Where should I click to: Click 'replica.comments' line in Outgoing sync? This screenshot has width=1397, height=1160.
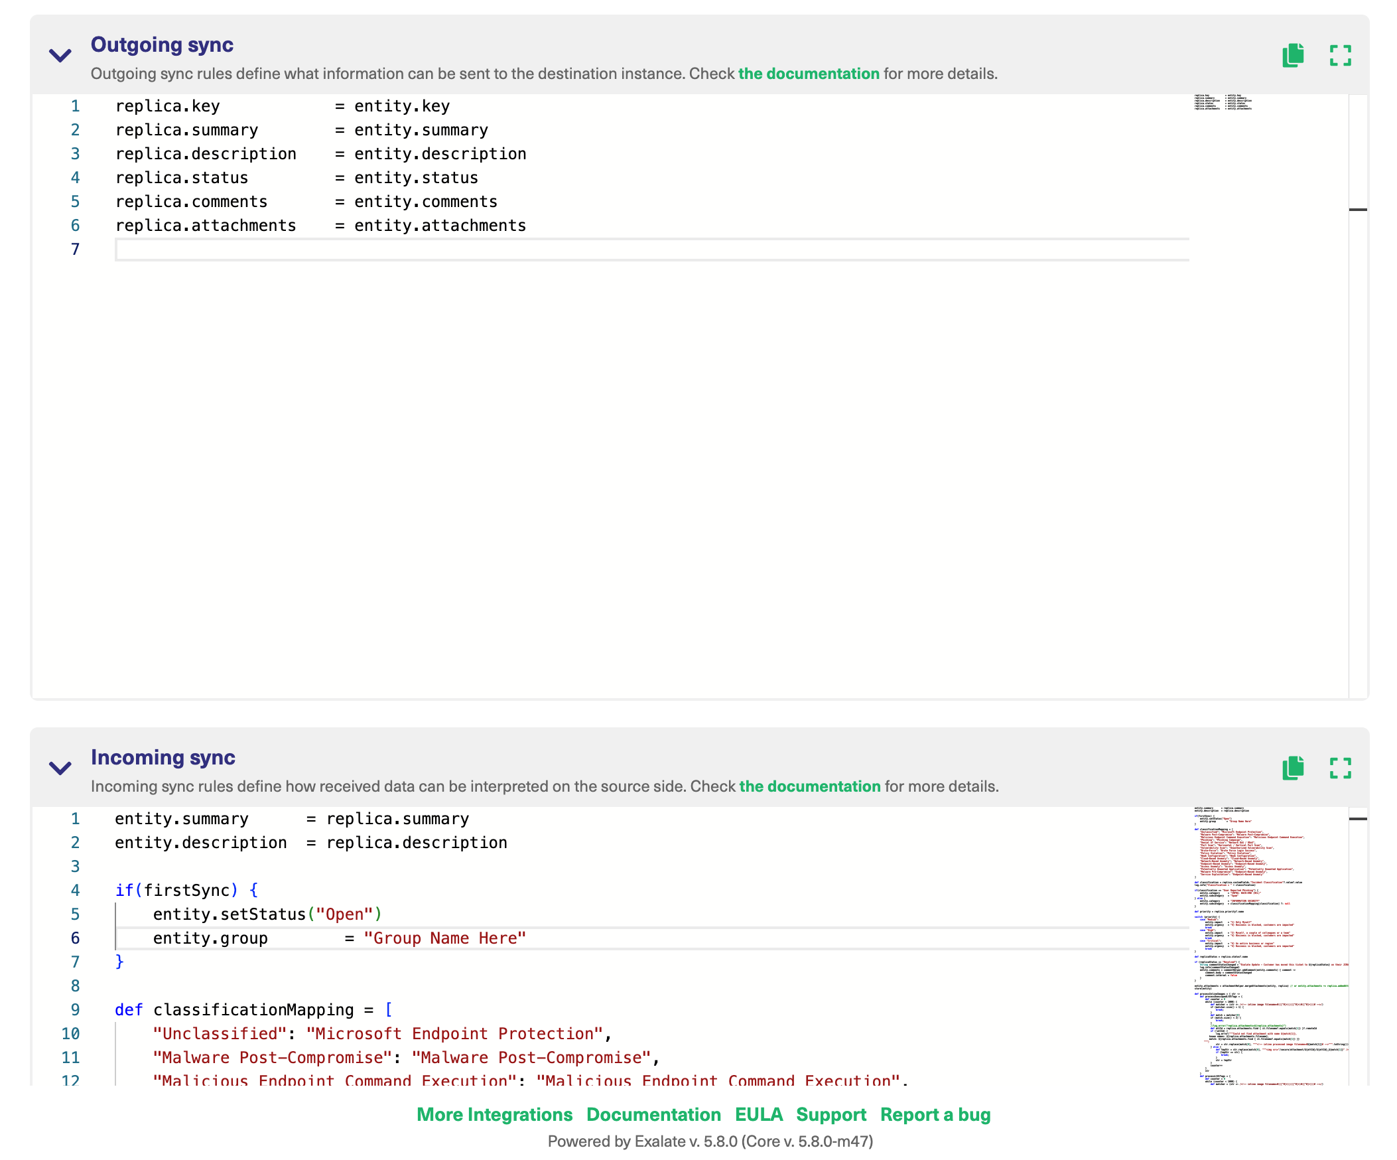click(306, 202)
